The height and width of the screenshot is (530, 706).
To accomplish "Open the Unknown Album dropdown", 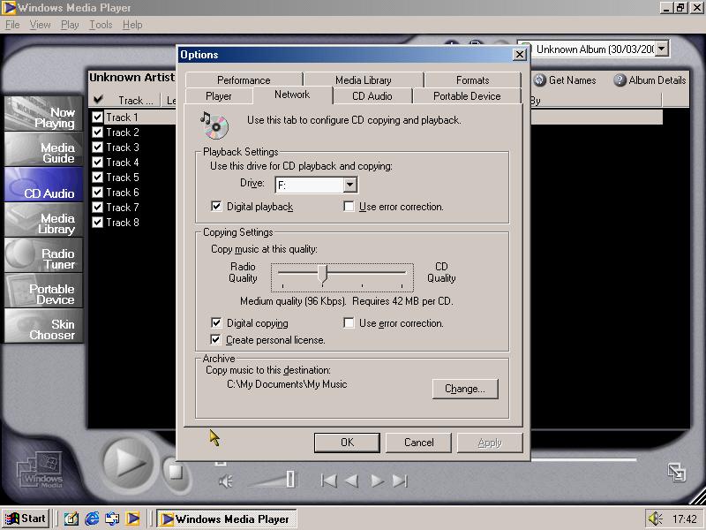I will 661,49.
